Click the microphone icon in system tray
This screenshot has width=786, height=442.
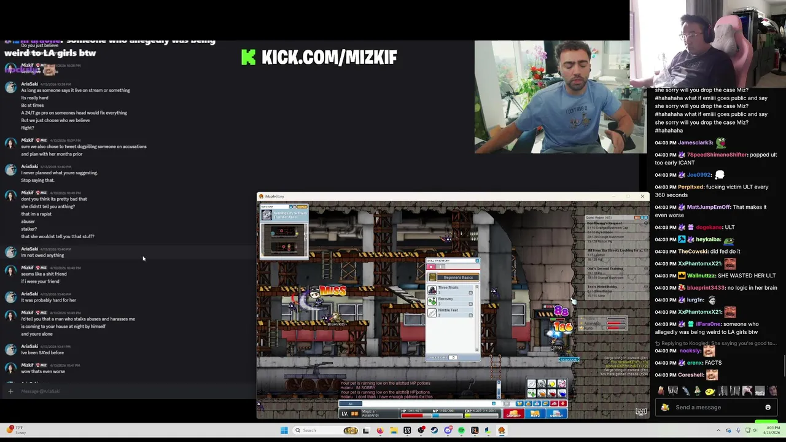pyautogui.click(x=738, y=430)
